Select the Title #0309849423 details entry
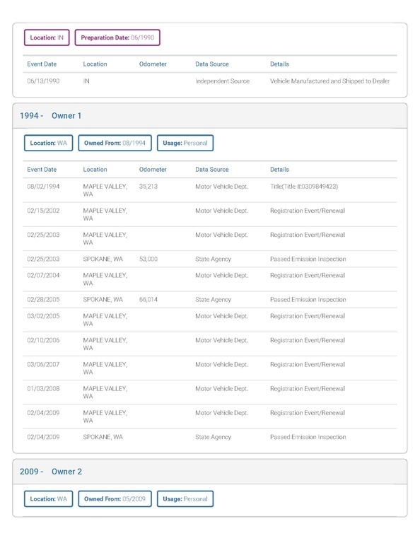Screen dimensions: 420x543 [304, 187]
